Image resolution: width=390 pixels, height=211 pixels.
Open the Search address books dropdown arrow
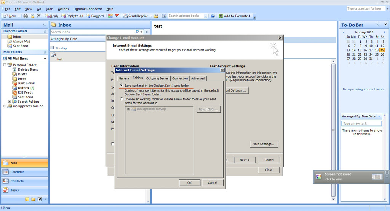coord(205,16)
